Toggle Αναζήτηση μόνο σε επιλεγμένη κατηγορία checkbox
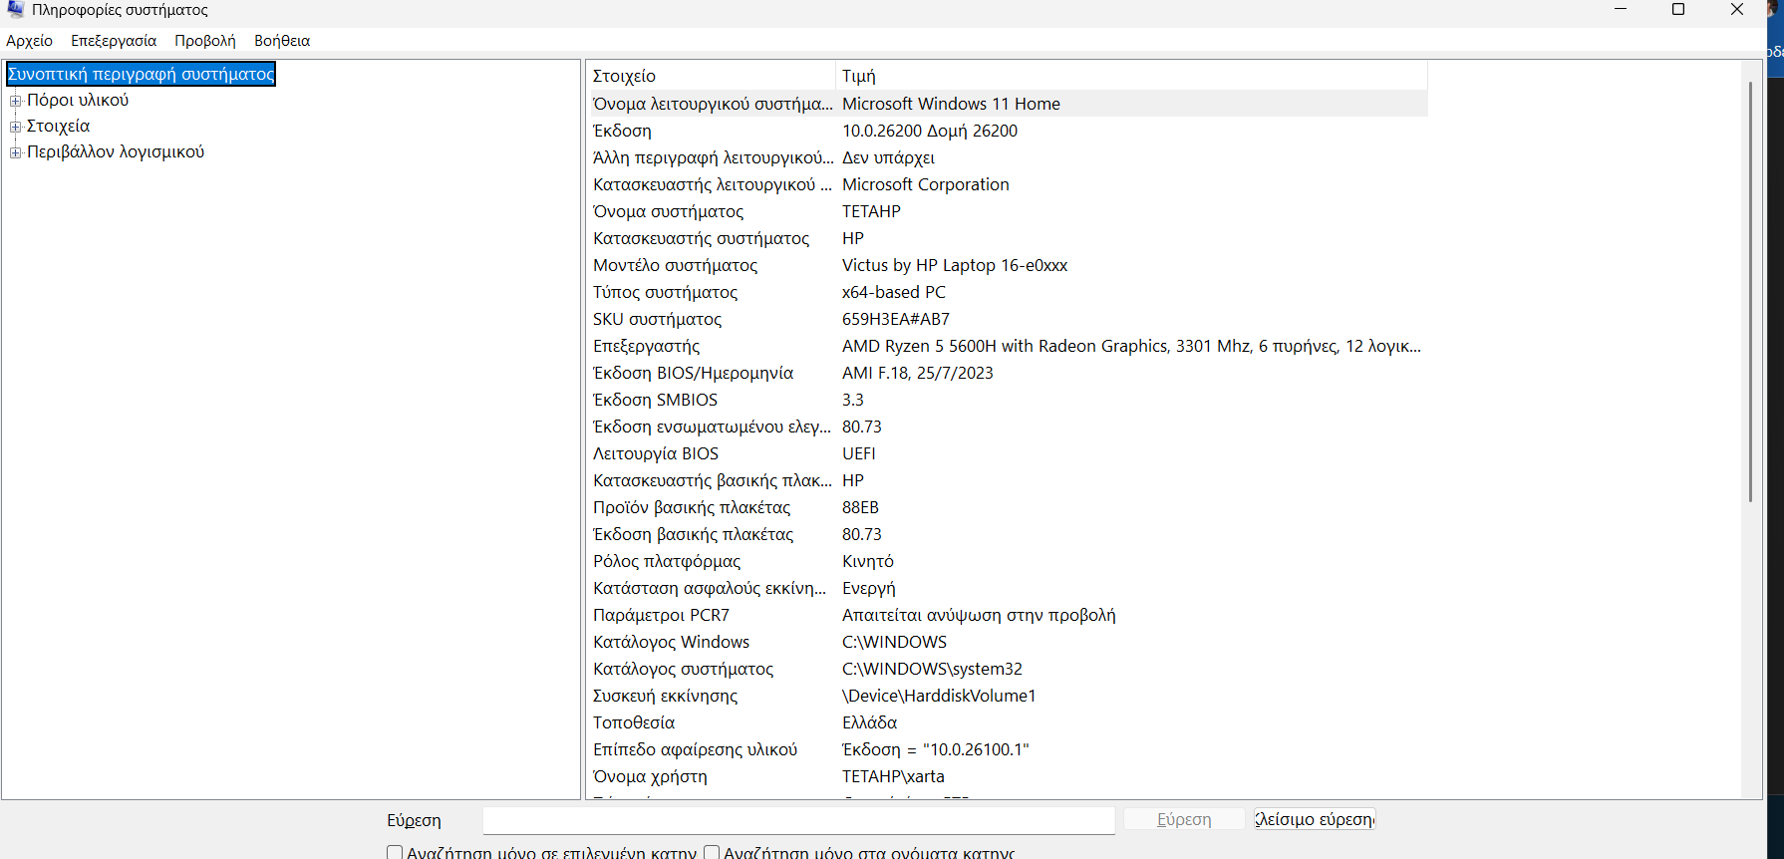 pyautogui.click(x=395, y=852)
